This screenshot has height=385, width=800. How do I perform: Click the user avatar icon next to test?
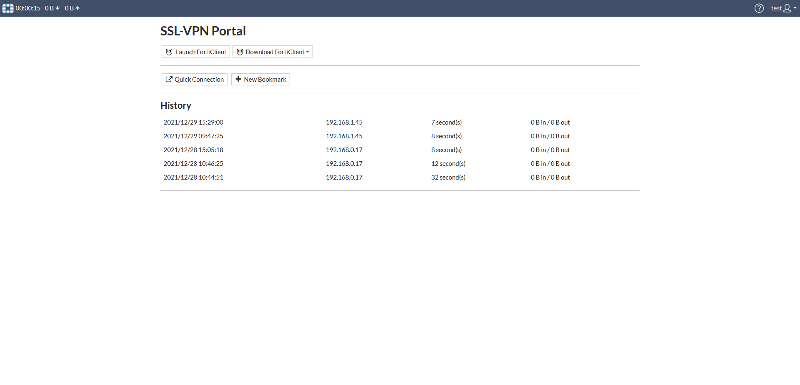pos(787,8)
